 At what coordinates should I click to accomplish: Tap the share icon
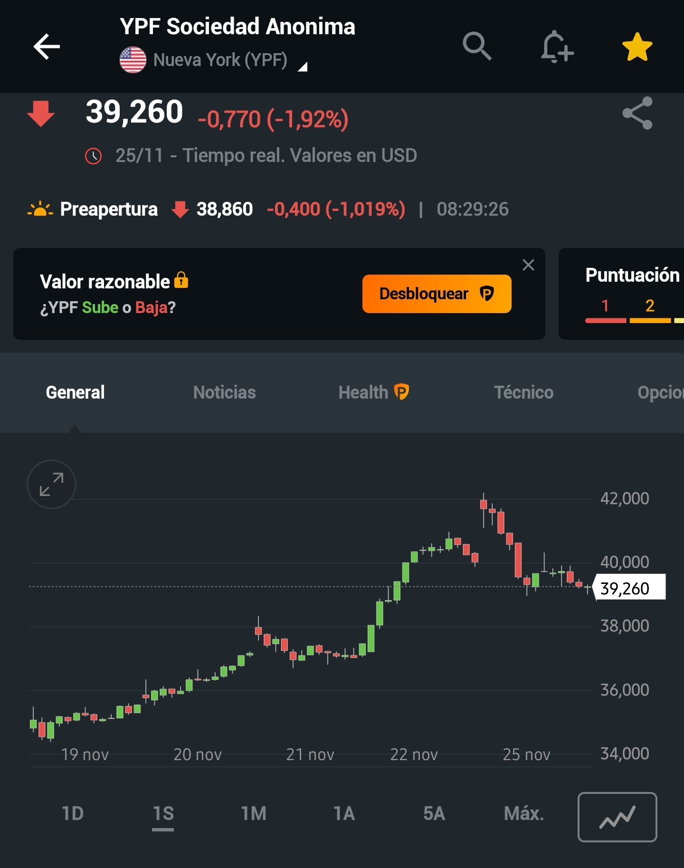tap(637, 113)
